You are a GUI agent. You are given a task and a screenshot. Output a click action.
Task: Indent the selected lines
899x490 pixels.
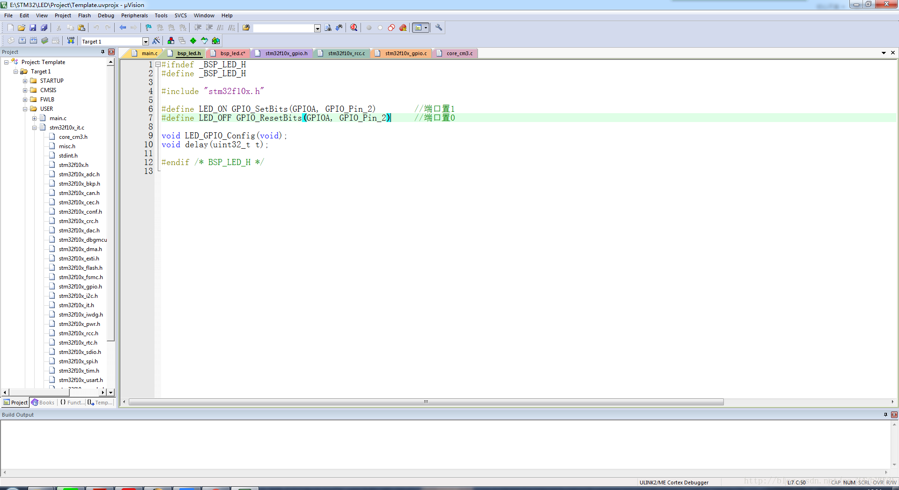click(198, 28)
